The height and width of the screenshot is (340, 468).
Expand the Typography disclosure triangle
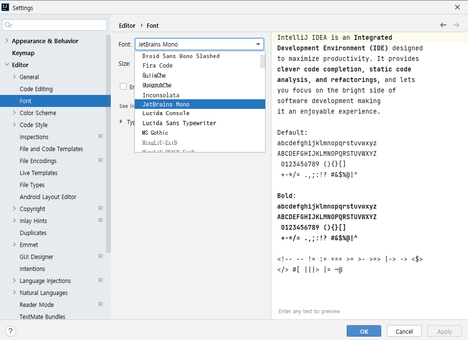click(x=121, y=121)
